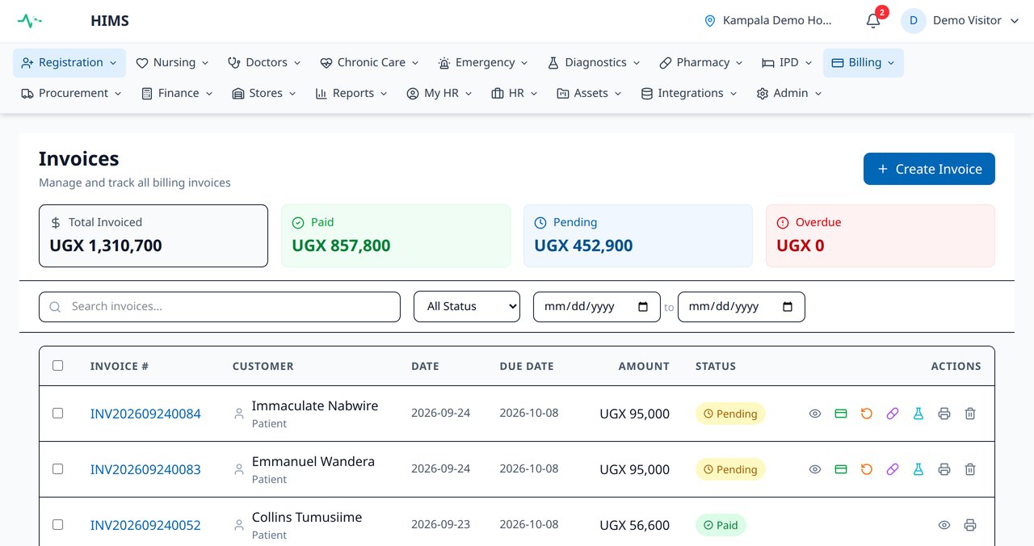Open notifications bell with 2 alerts
This screenshot has height=546, width=1034.
pos(873,21)
